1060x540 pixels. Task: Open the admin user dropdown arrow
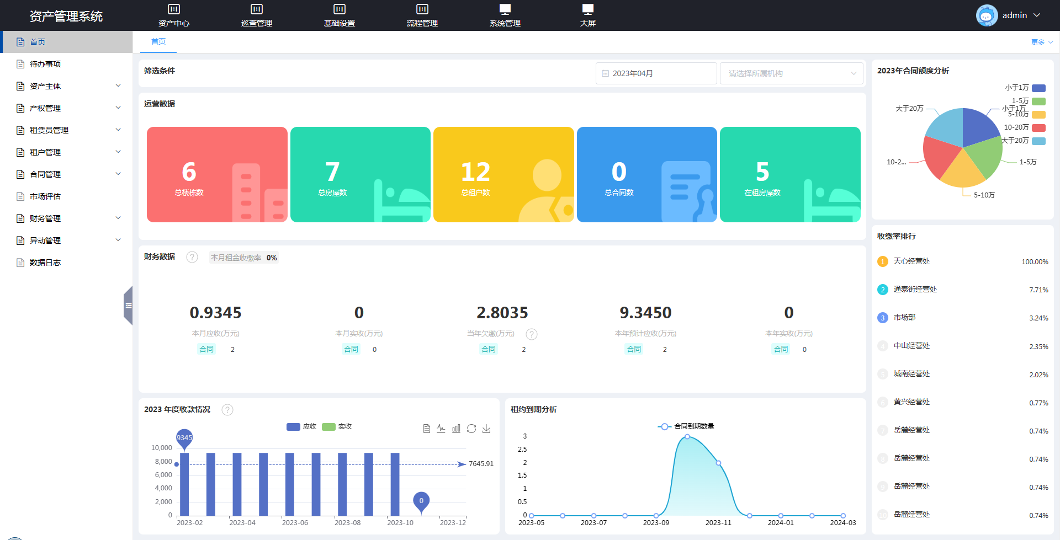1037,15
